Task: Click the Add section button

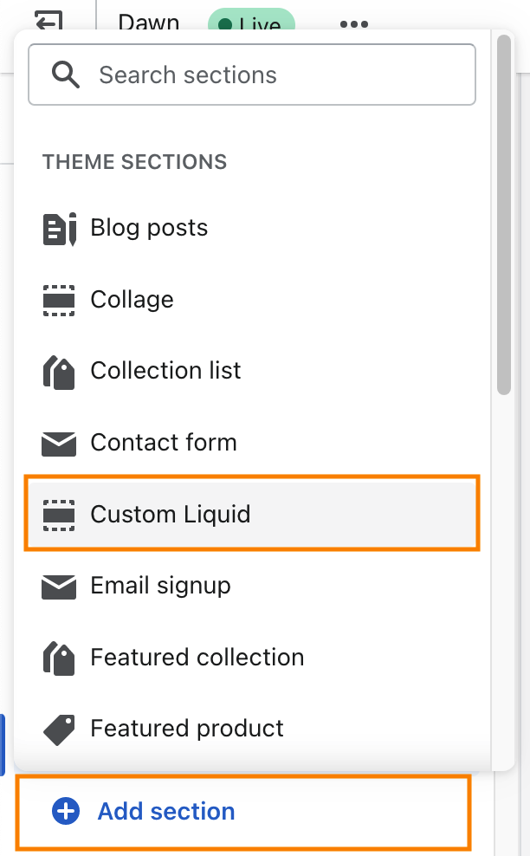Action: pos(165,812)
